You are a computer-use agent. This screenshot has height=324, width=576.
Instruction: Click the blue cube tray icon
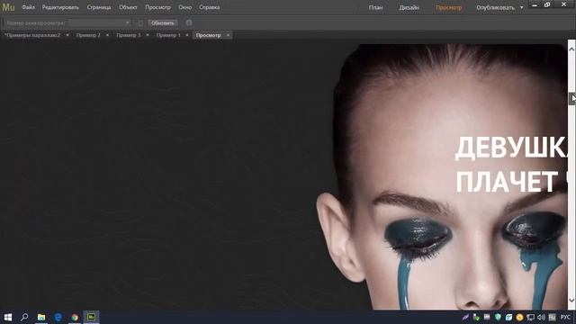coord(508,317)
